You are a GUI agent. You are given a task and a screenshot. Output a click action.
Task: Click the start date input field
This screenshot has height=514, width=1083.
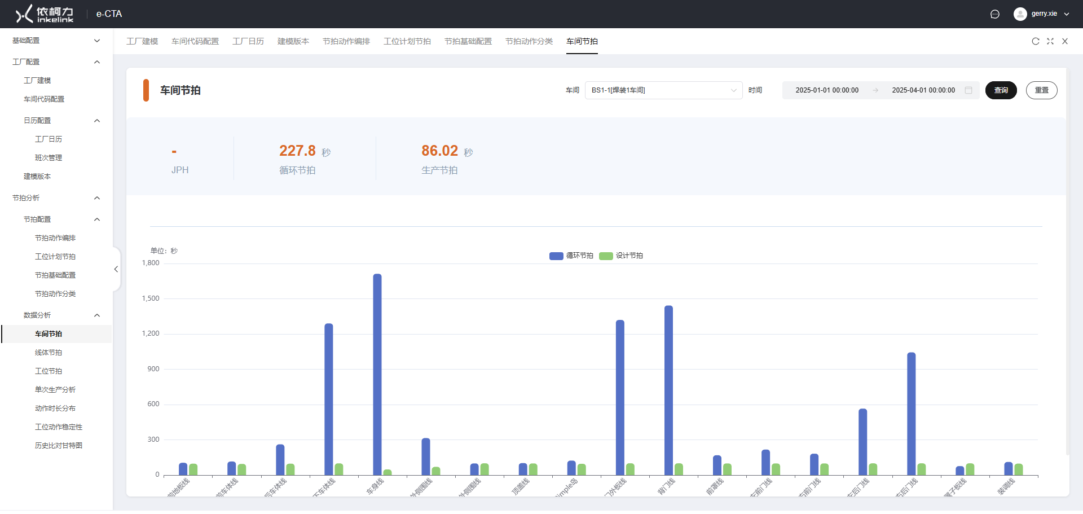(x=826, y=90)
